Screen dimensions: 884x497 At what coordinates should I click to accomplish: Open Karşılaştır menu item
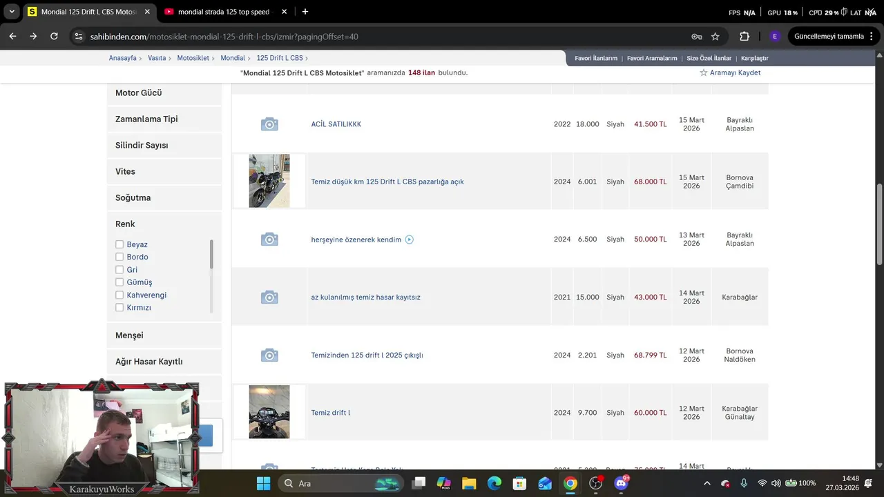click(755, 58)
